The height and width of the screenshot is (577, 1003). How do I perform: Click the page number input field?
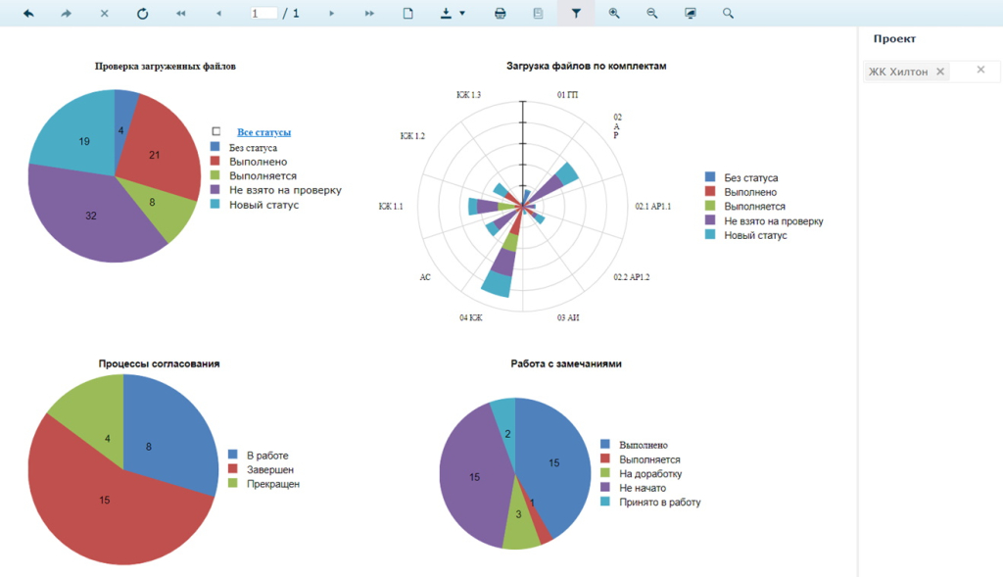[263, 14]
